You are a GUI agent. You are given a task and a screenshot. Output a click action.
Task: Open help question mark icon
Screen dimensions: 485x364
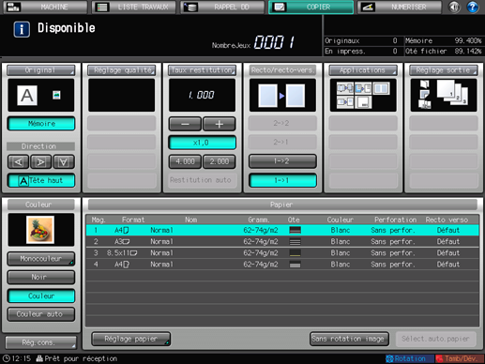tap(473, 7)
